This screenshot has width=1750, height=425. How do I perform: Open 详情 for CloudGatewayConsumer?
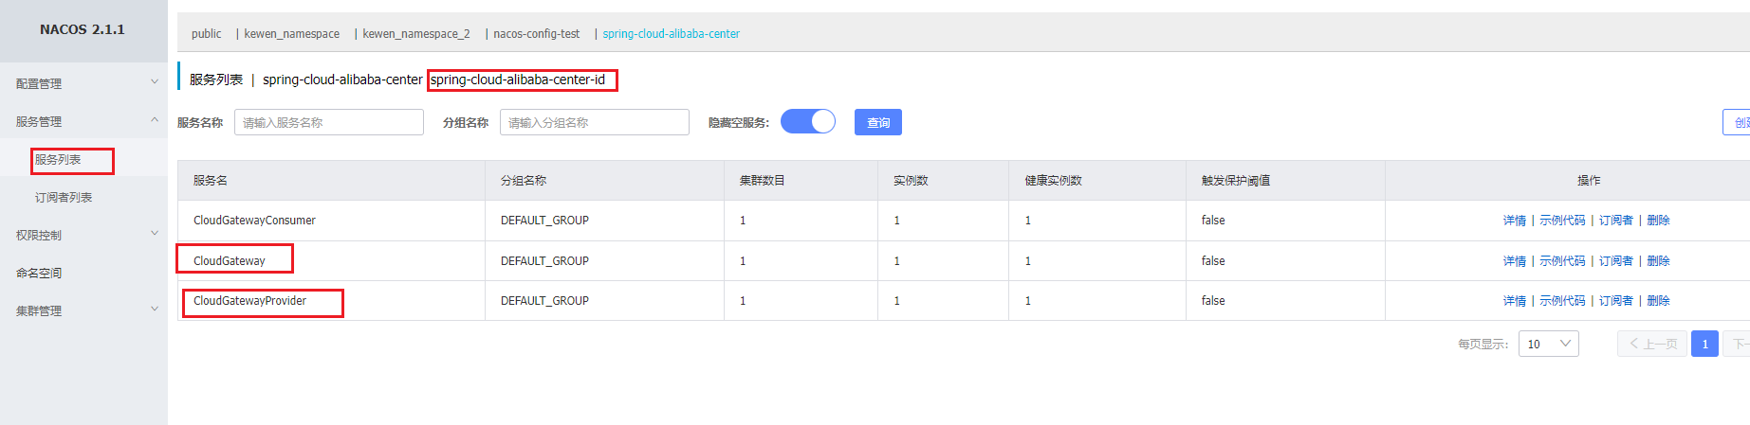1515,221
